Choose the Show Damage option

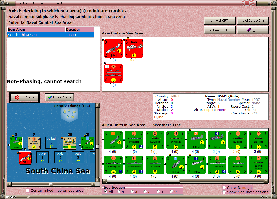click(x=224, y=188)
